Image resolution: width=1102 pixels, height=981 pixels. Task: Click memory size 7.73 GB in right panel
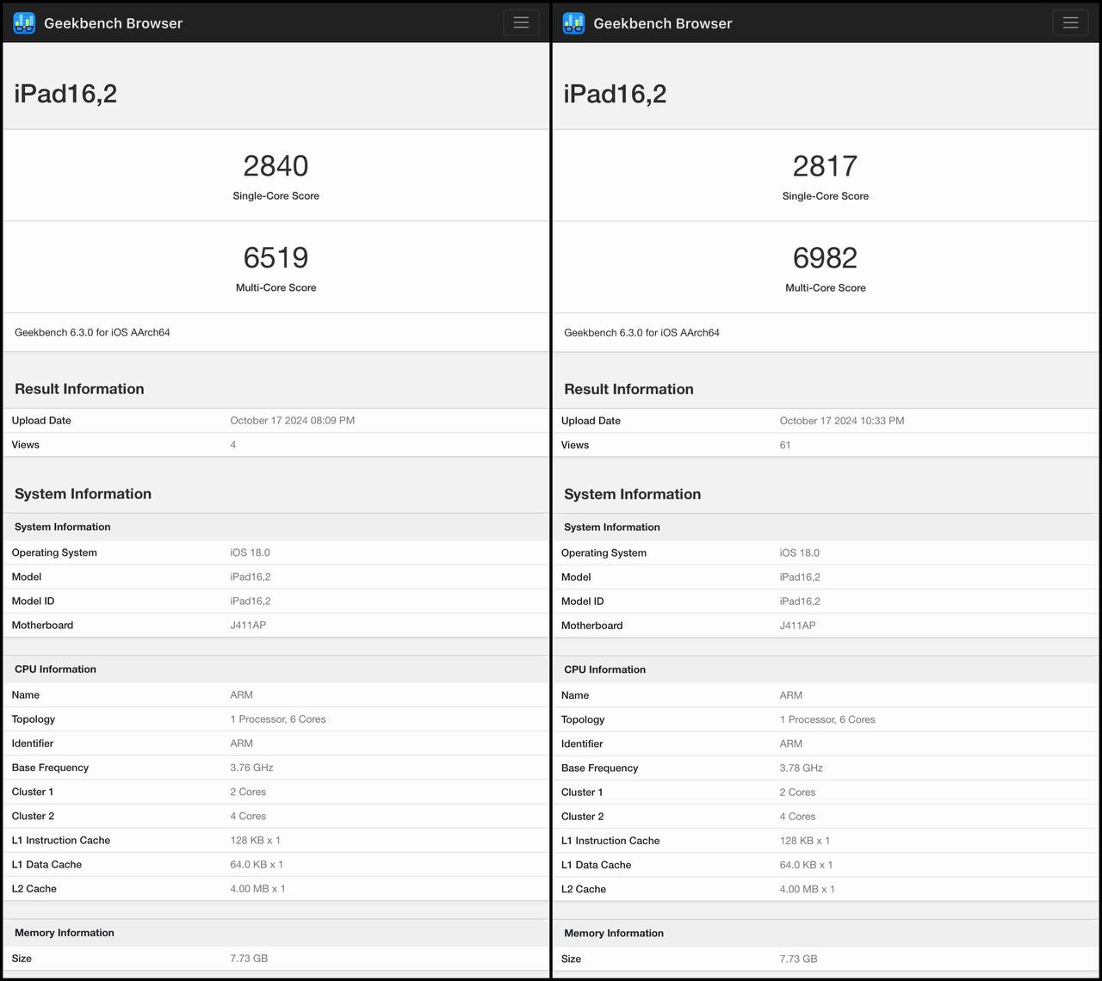pos(798,959)
